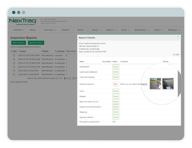Expand the Alerts menu arrow

(129, 30)
